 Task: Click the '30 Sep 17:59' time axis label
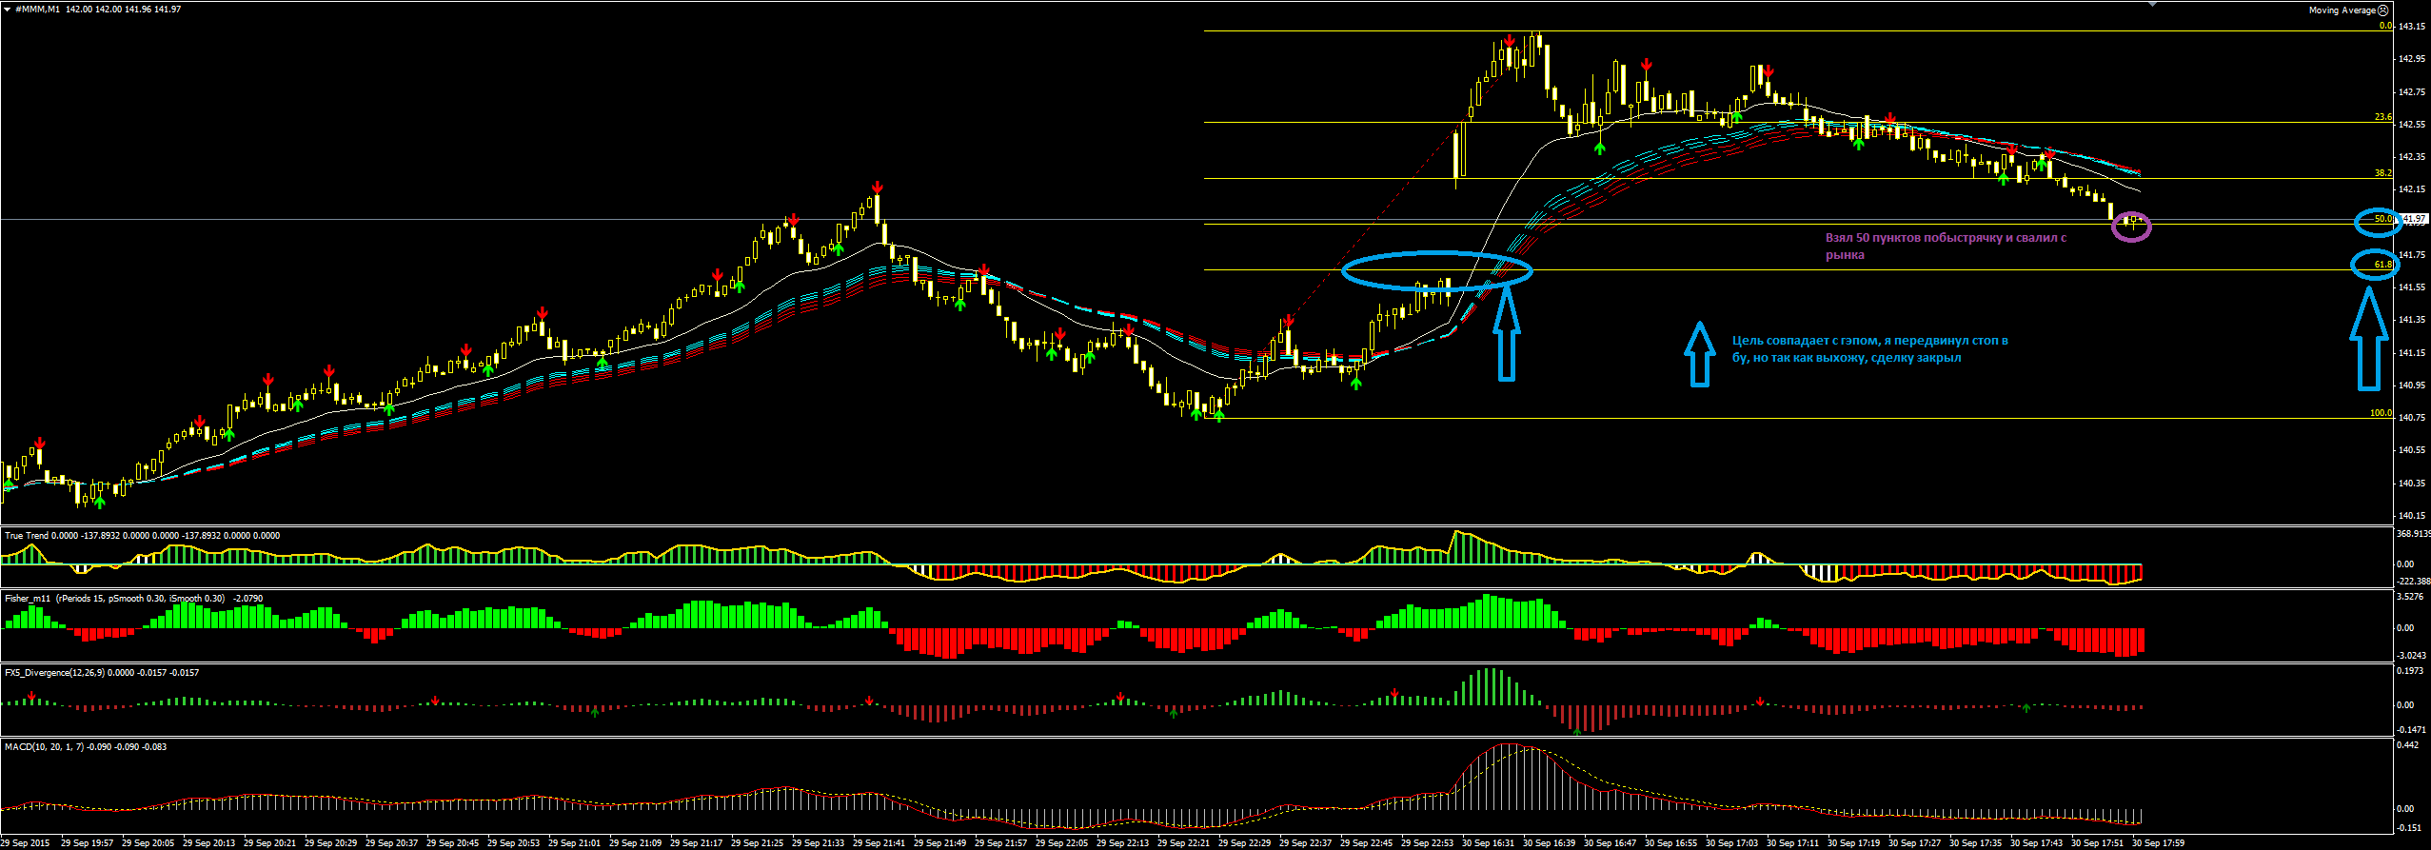coord(2159,843)
